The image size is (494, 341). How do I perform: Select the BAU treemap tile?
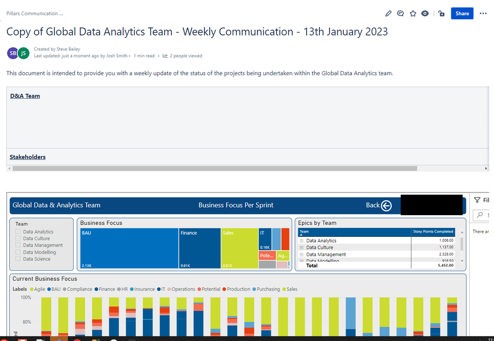pyautogui.click(x=129, y=248)
